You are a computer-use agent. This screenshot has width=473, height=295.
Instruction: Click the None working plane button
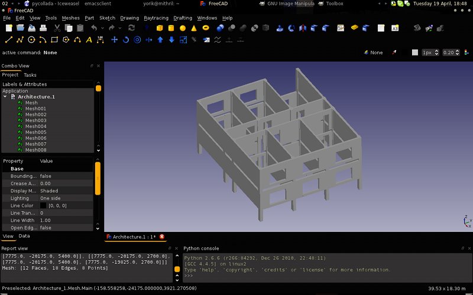[x=372, y=53]
